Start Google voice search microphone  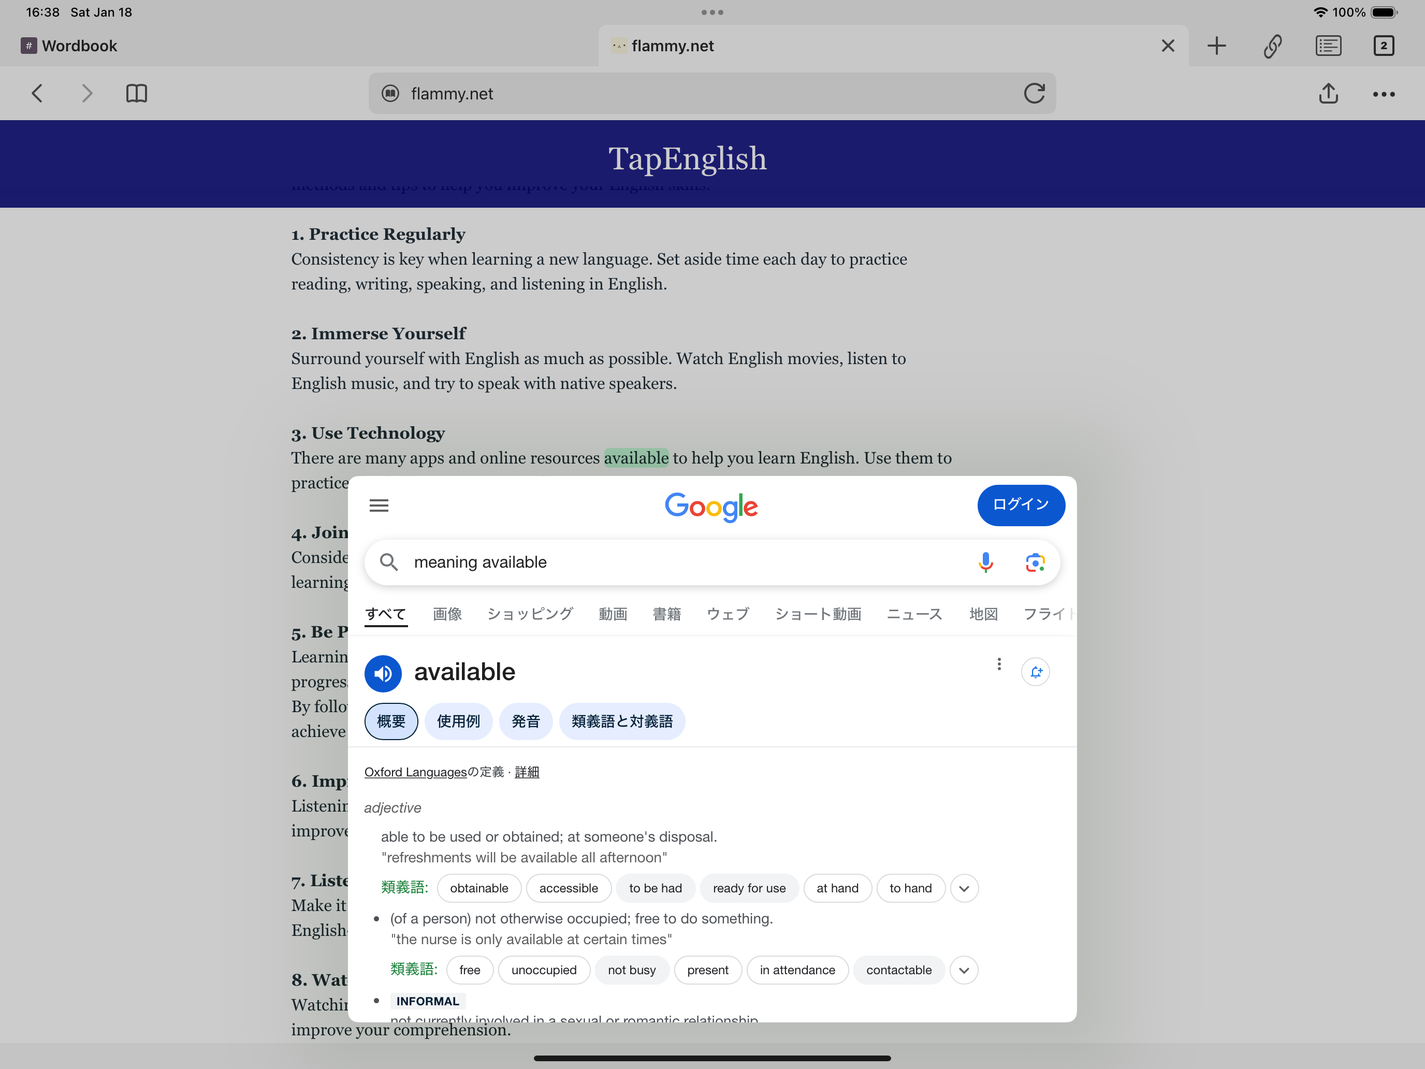point(985,562)
